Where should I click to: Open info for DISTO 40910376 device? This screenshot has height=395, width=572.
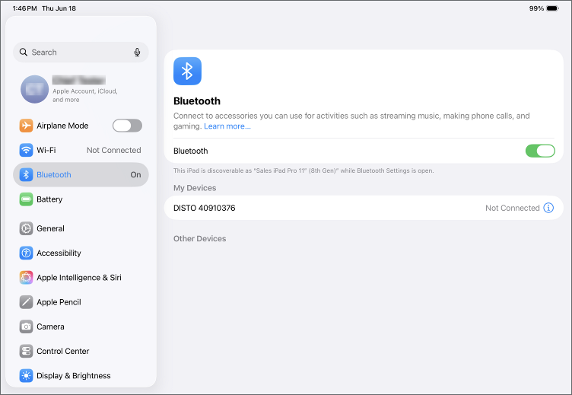(x=548, y=208)
